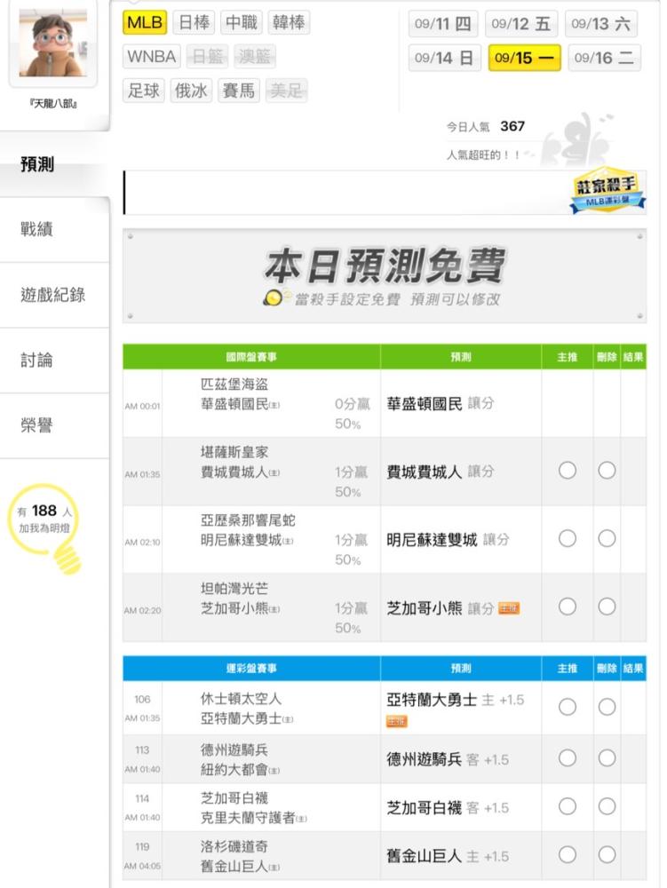Viewport: 667px width, 888px height.
Task: Pick the 09/13 六 date button
Action: [x=600, y=24]
